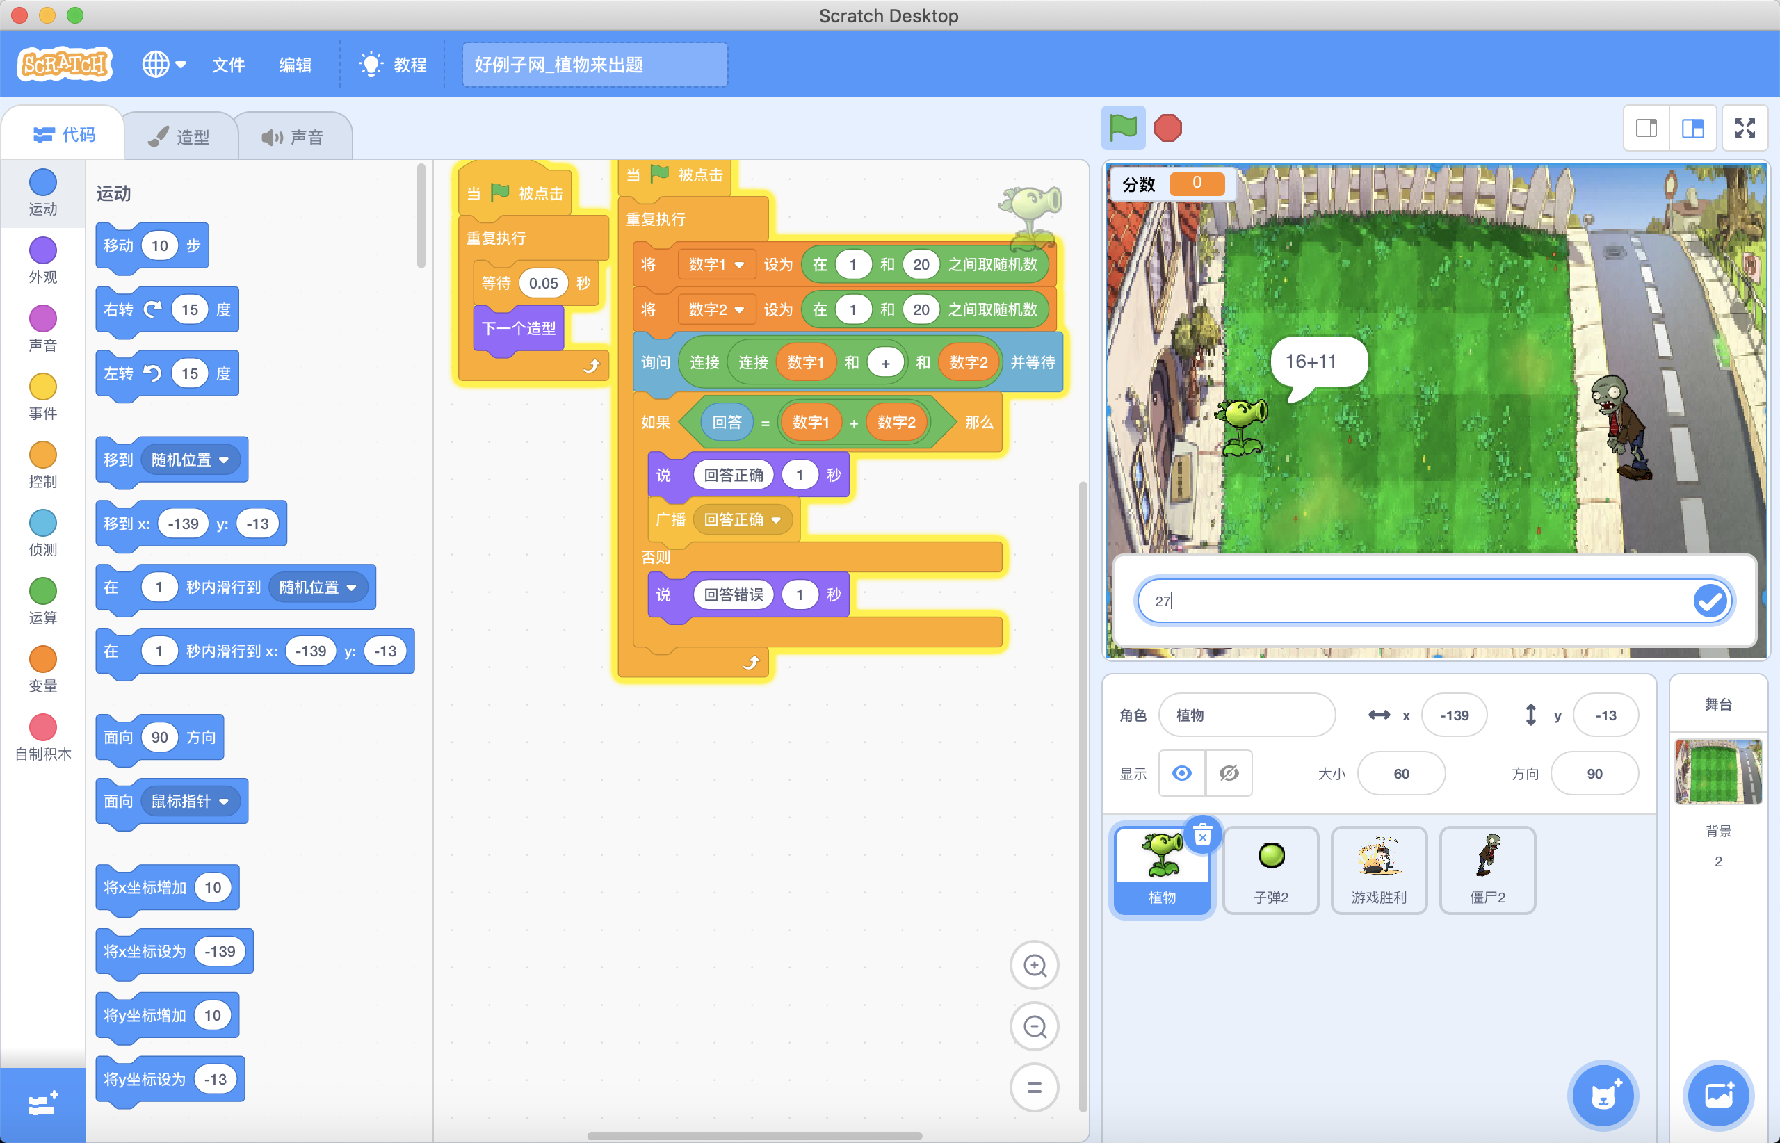
Task: Switch to the 代码 tab
Action: pos(65,134)
